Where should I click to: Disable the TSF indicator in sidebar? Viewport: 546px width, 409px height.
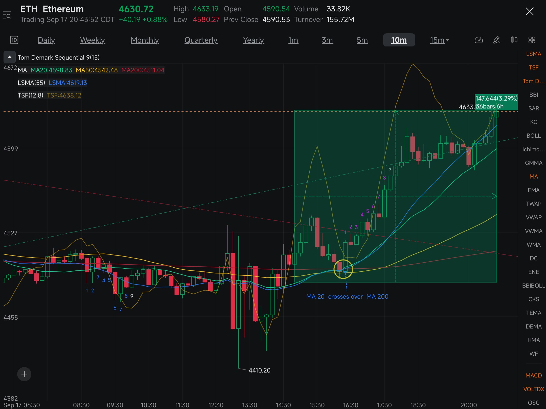click(533, 67)
